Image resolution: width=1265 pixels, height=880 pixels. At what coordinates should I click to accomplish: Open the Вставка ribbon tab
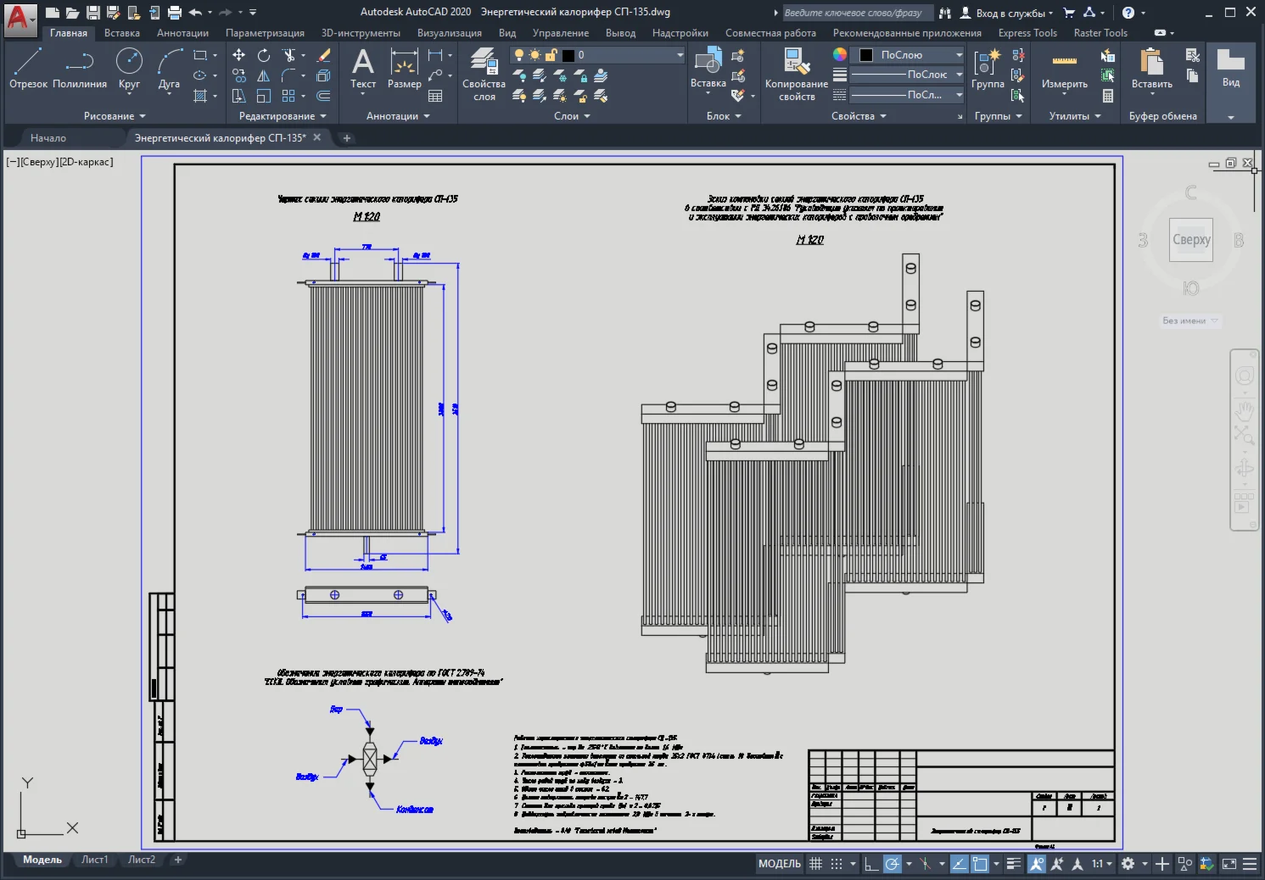coord(122,33)
